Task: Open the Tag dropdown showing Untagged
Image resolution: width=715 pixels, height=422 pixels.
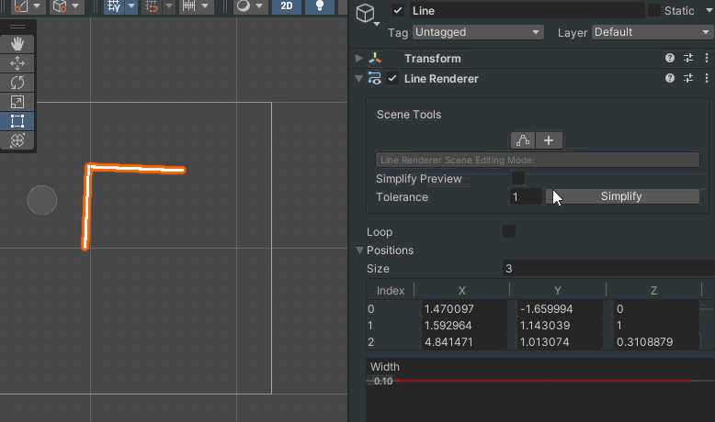Action: coord(478,32)
